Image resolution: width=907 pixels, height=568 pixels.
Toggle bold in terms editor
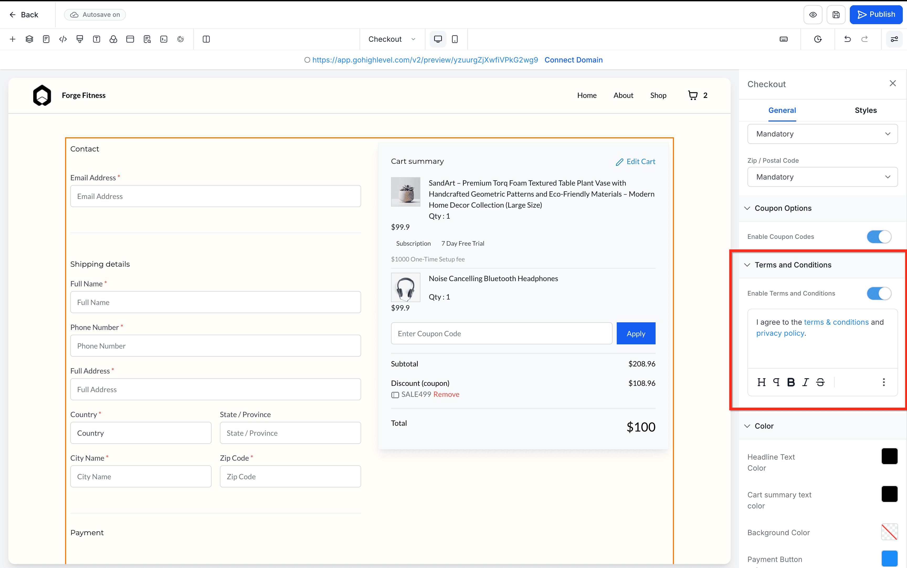coord(791,382)
